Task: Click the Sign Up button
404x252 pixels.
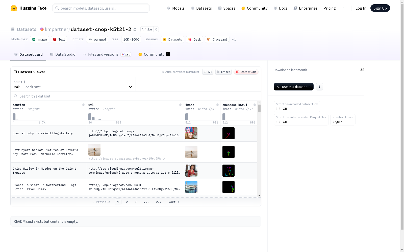Action: coord(380,8)
